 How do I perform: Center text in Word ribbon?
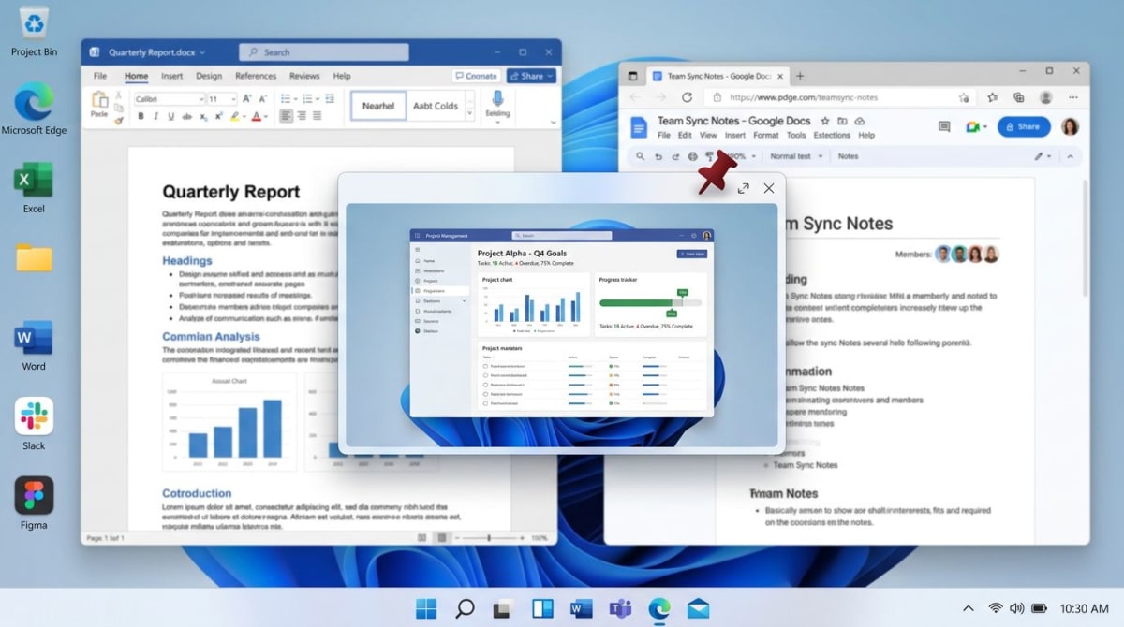coord(302,116)
